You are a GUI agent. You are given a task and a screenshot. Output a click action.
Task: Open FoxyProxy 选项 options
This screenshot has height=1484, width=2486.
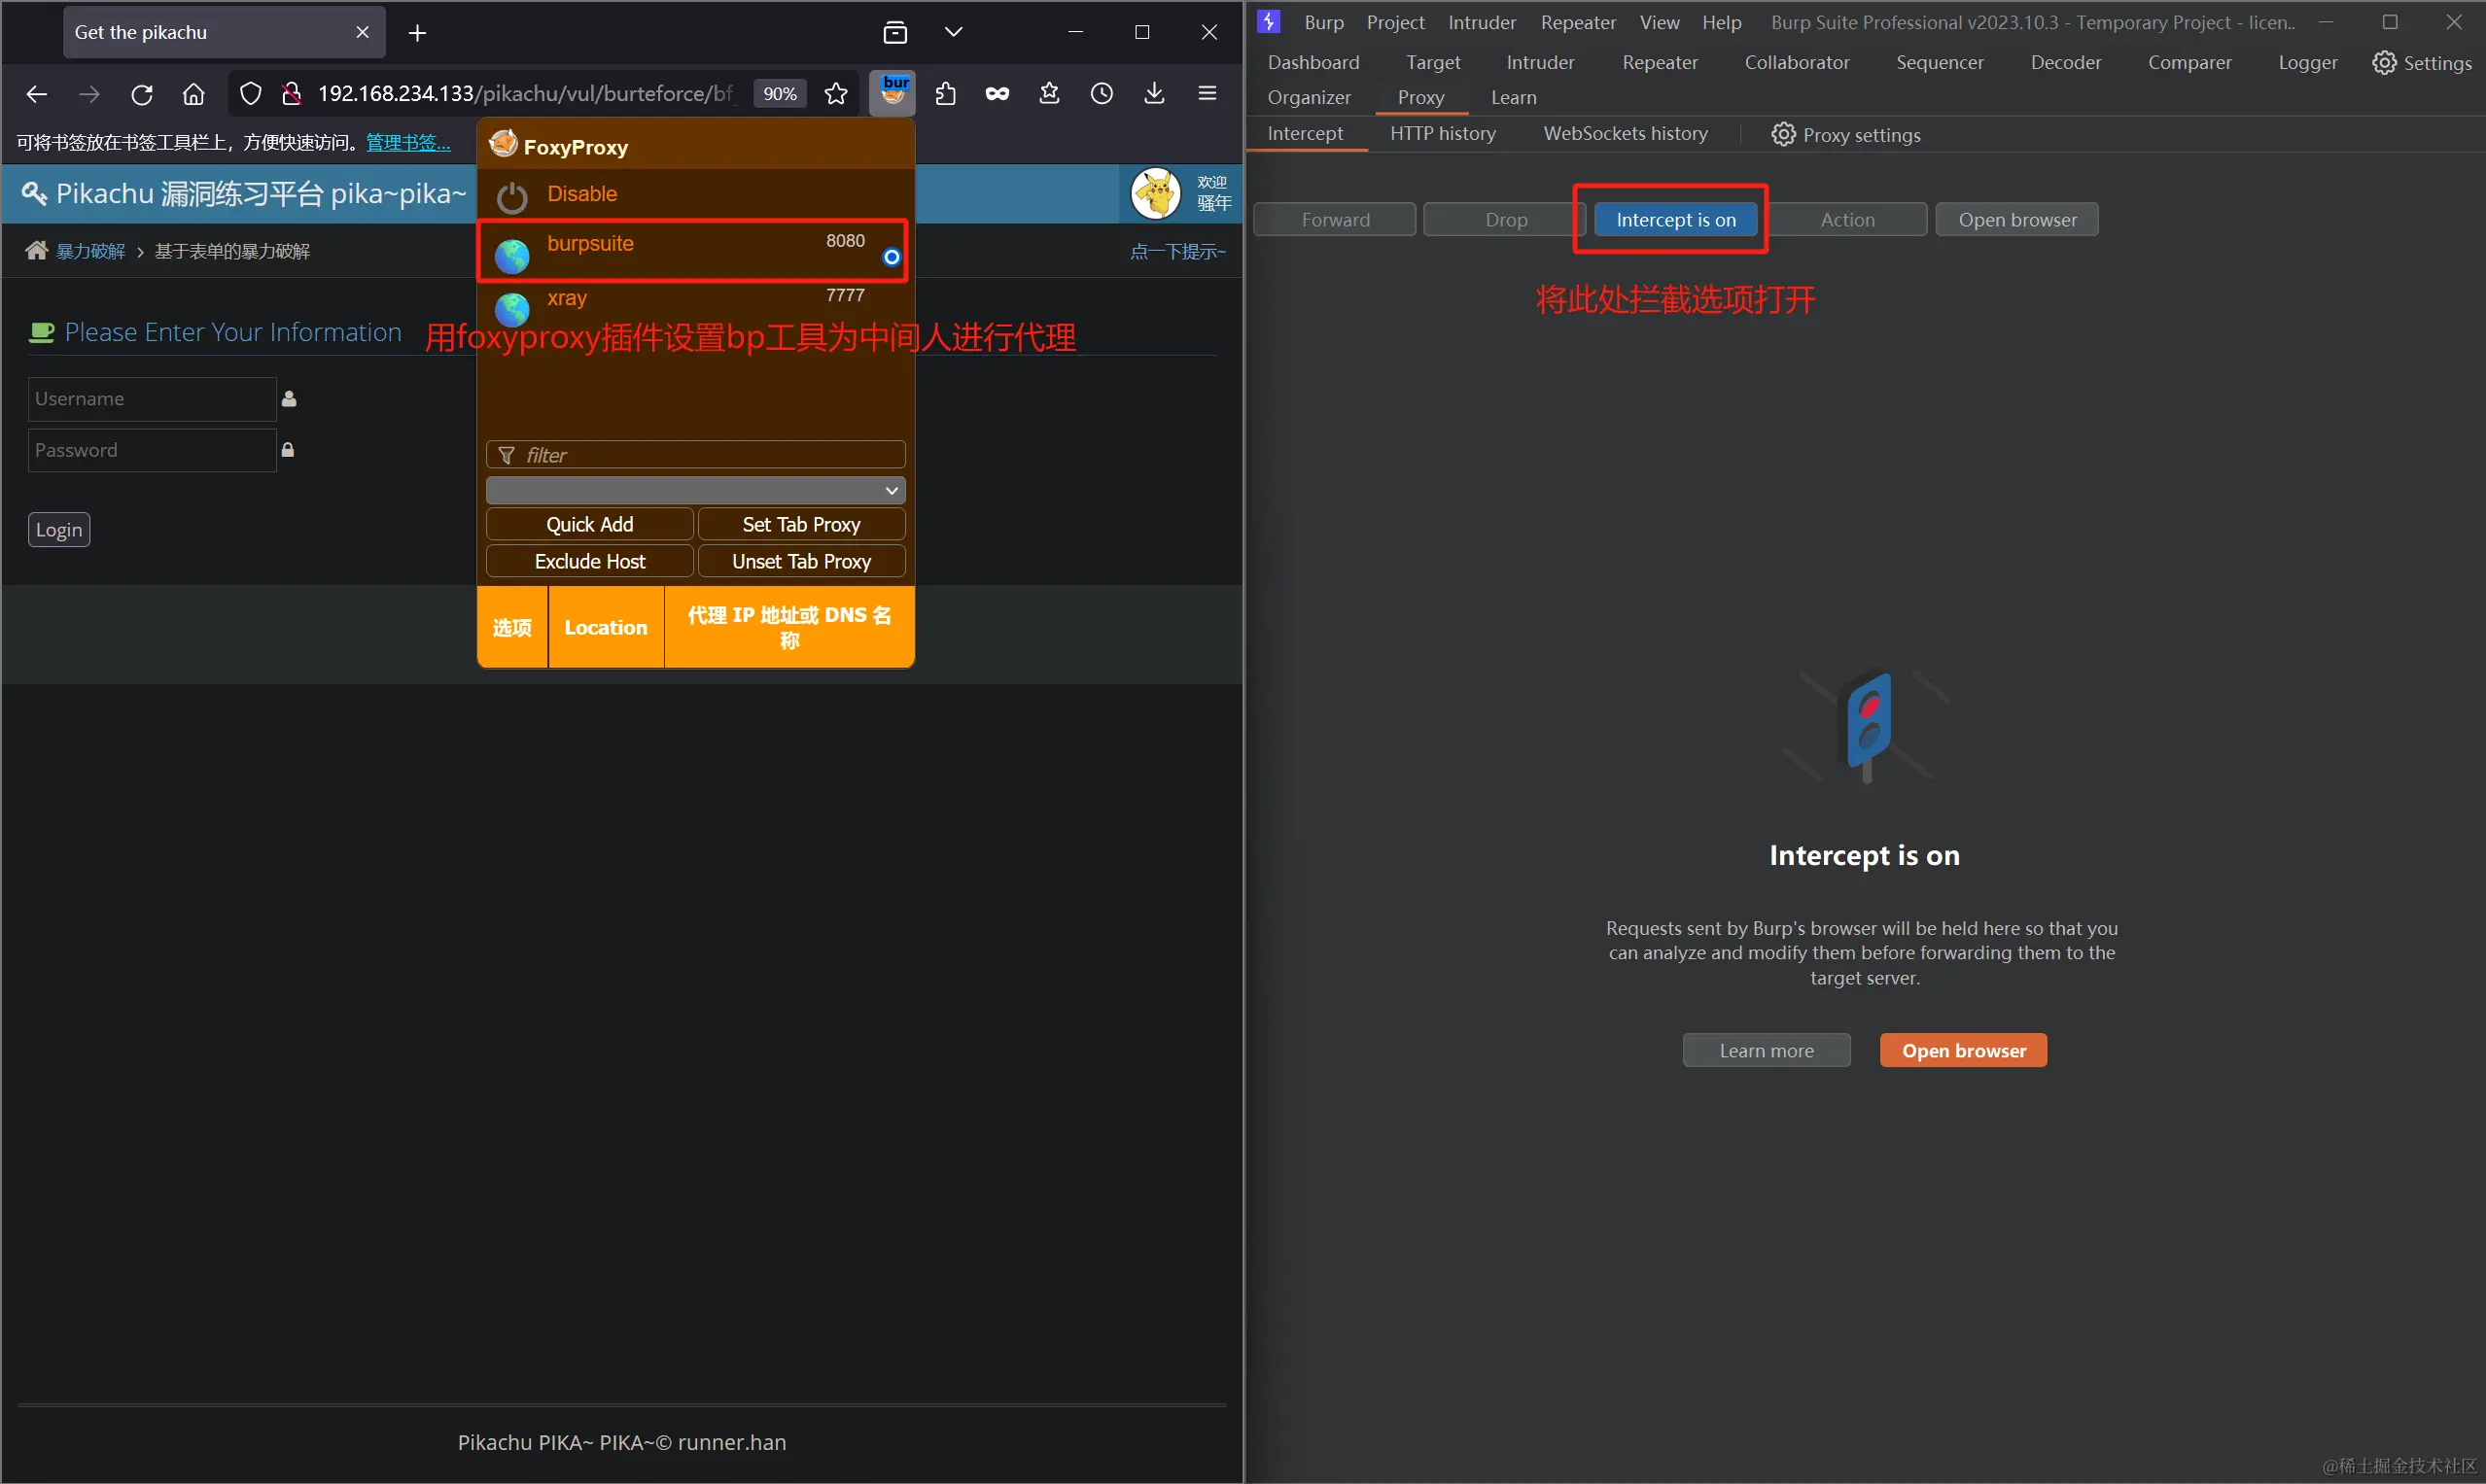pos(512,628)
